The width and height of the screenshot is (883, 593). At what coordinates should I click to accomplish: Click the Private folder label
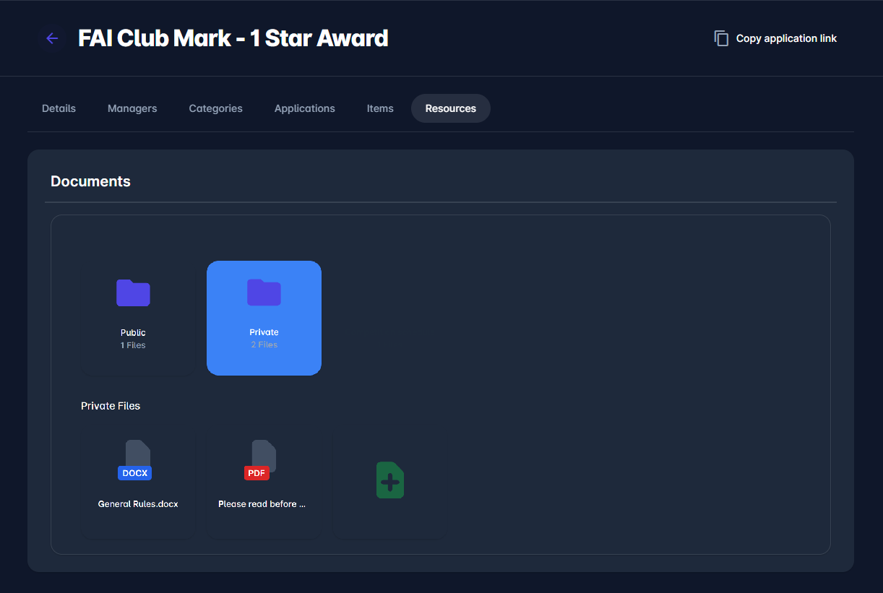pyautogui.click(x=264, y=332)
